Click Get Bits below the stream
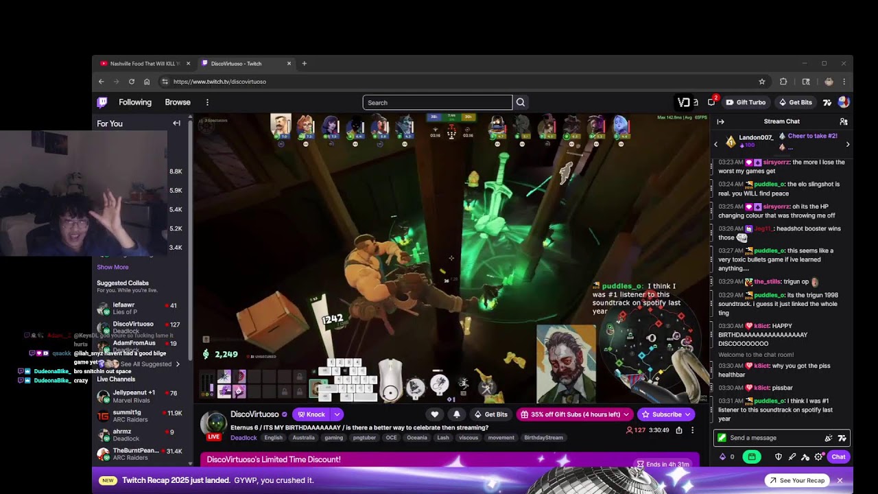The image size is (878, 494). tap(491, 414)
